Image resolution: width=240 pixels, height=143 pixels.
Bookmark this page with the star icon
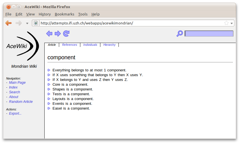coord(226,23)
